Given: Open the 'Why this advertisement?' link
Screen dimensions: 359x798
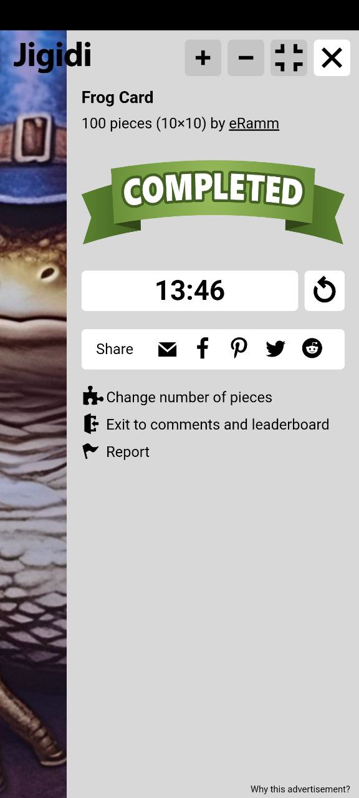Looking at the screenshot, I should pyautogui.click(x=300, y=789).
